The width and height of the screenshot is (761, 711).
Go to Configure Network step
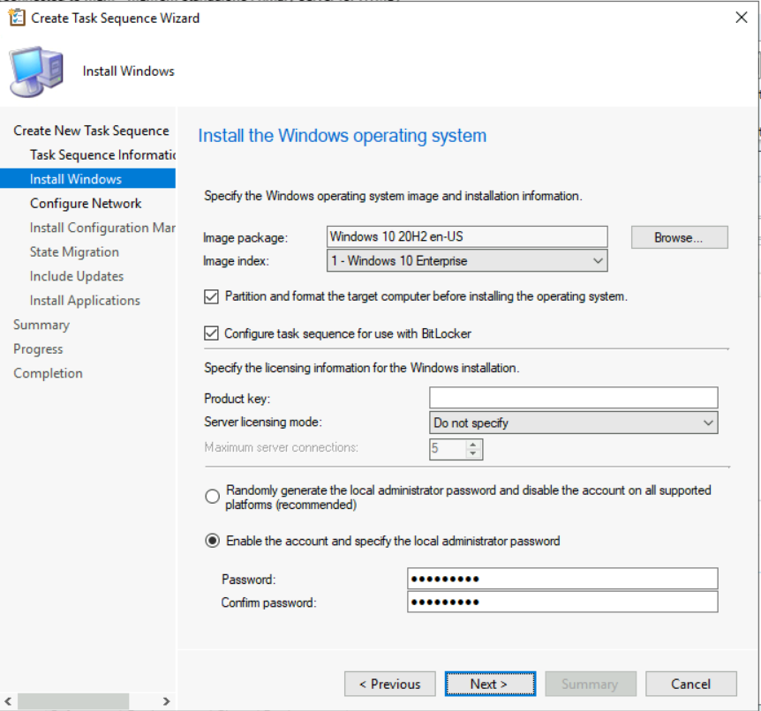click(x=86, y=204)
